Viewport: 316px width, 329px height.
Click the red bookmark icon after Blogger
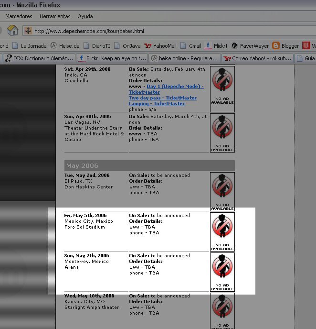[x=306, y=45]
